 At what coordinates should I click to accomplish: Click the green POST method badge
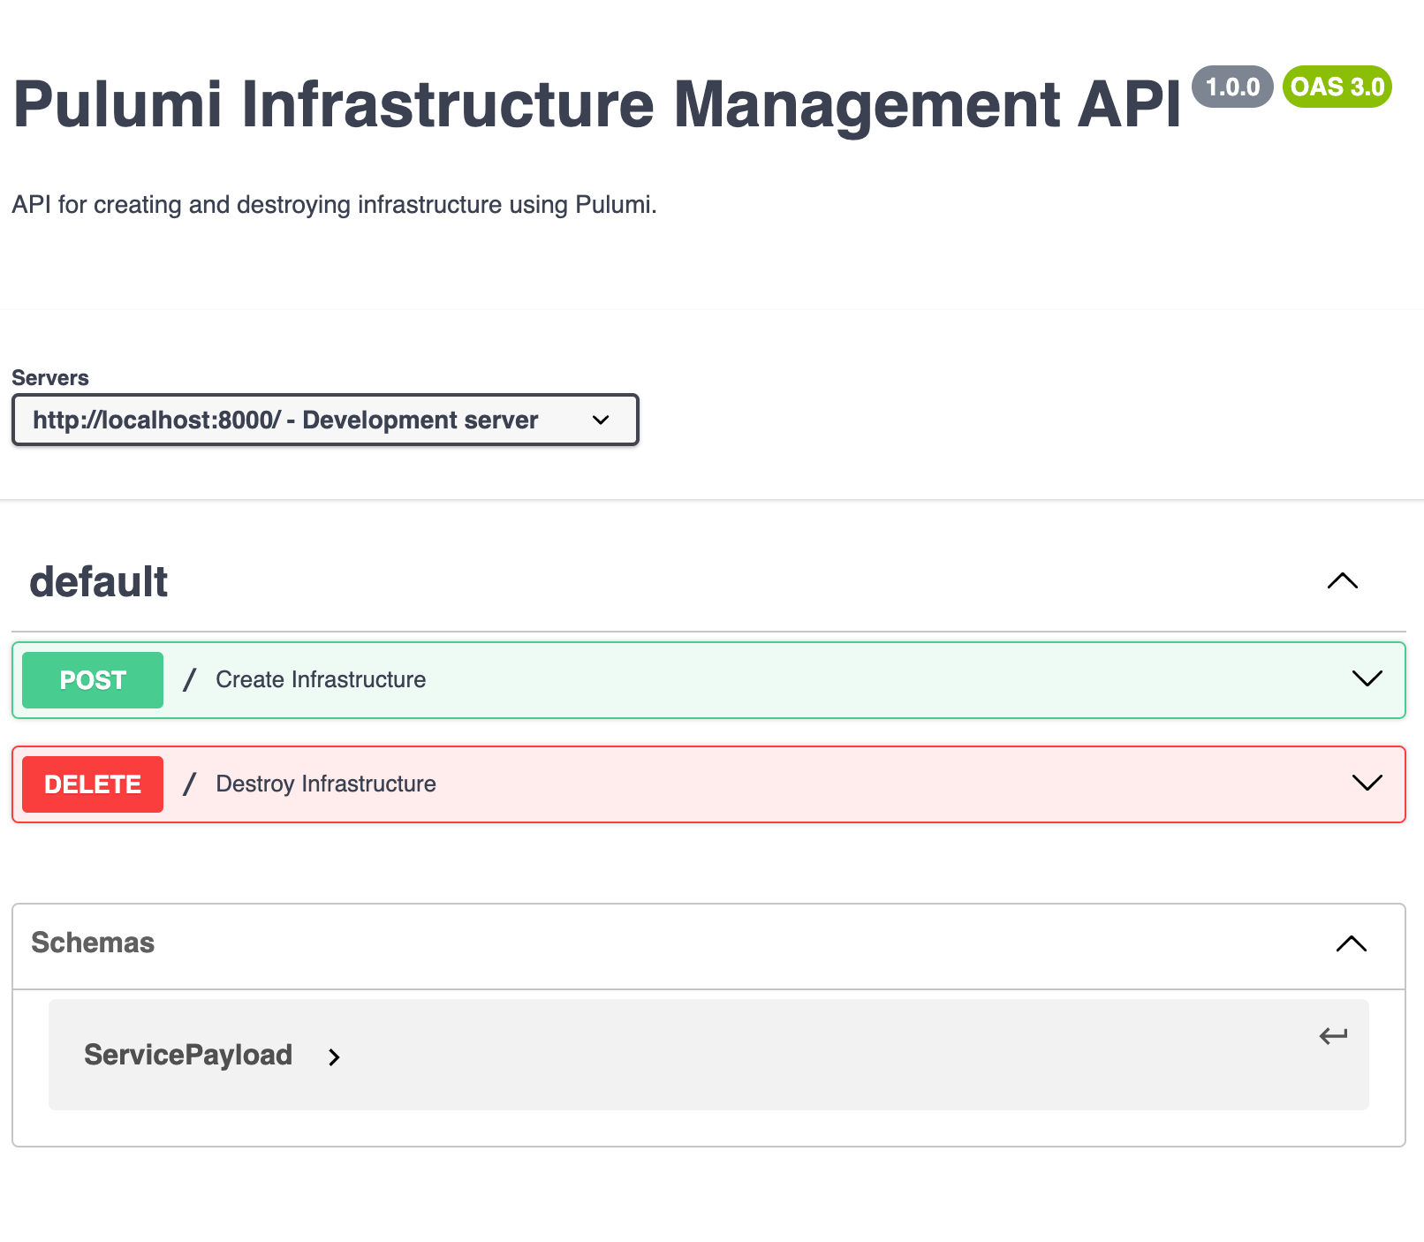click(x=93, y=680)
